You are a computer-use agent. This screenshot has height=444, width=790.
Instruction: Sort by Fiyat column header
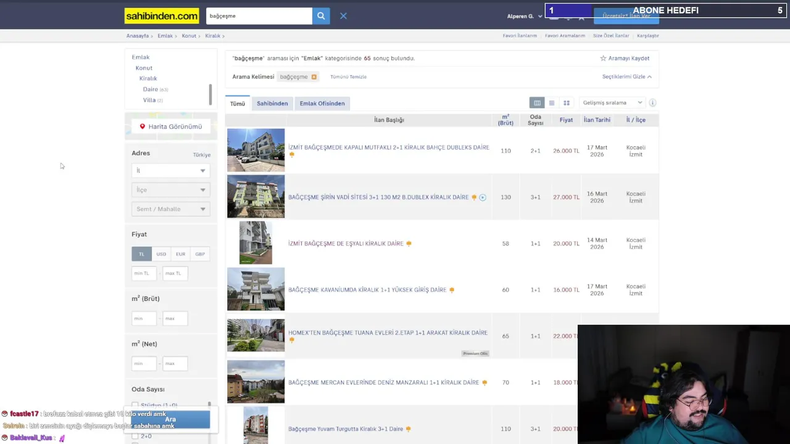566,120
